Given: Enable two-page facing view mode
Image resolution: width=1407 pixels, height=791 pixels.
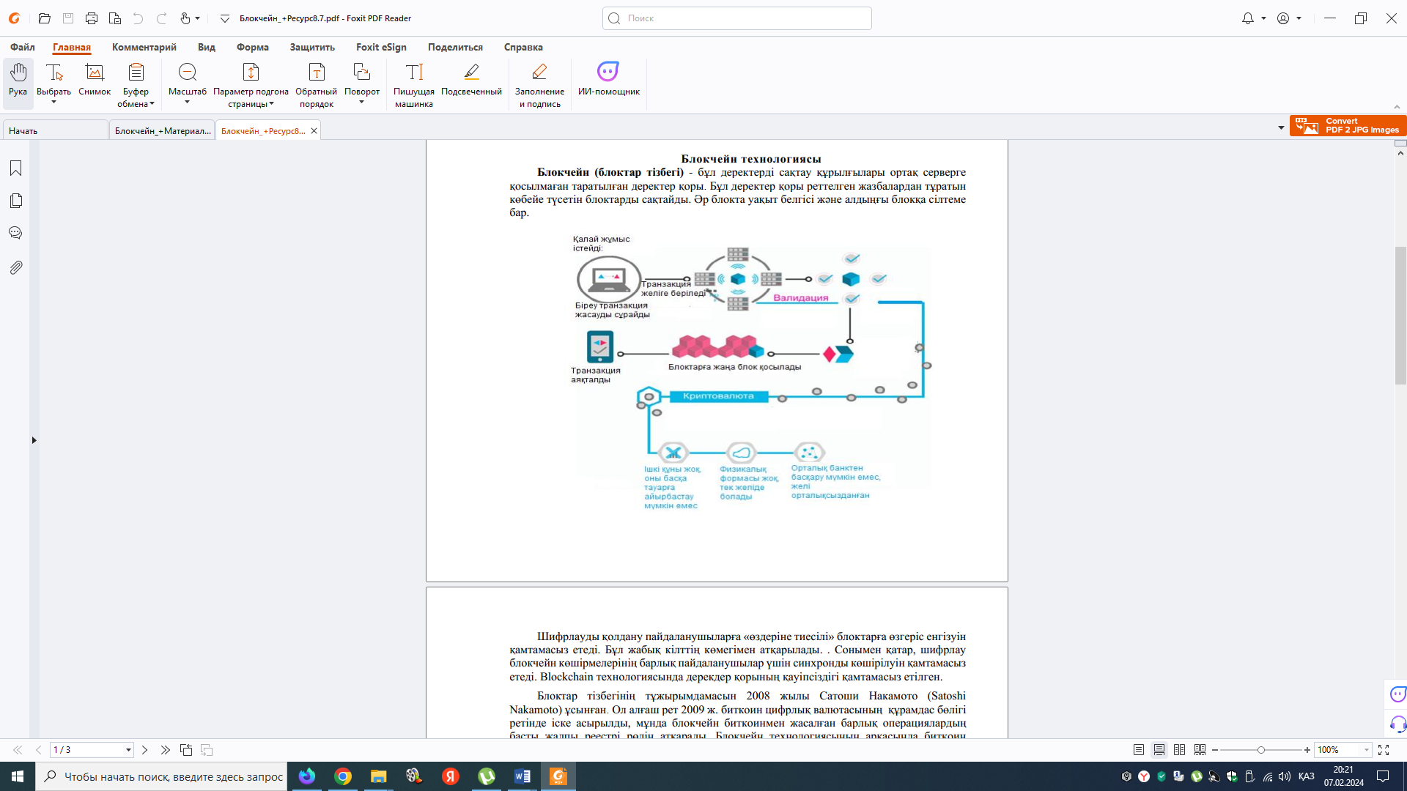Looking at the screenshot, I should 1179,750.
